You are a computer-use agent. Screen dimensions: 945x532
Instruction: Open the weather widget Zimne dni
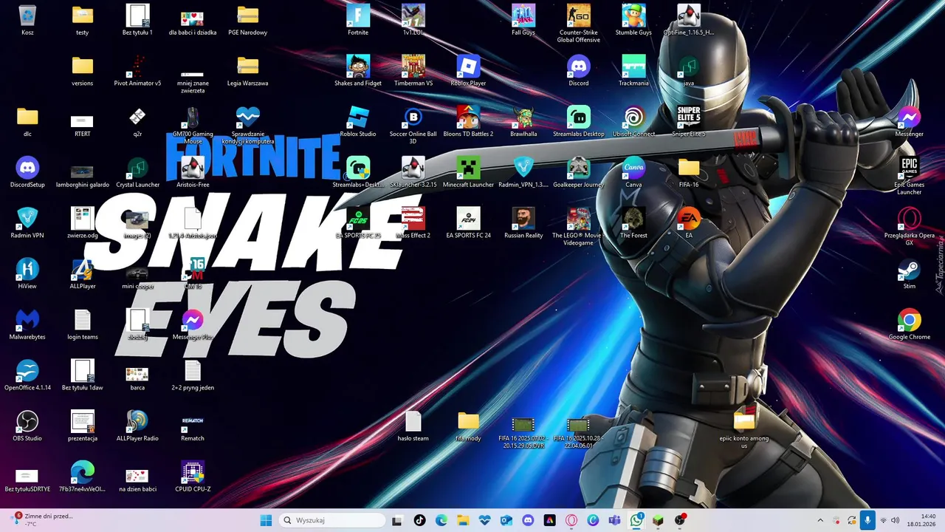43,520
